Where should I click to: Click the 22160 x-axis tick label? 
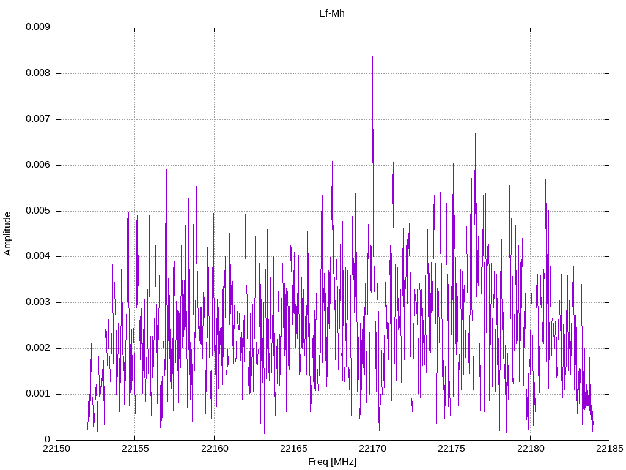(215, 449)
